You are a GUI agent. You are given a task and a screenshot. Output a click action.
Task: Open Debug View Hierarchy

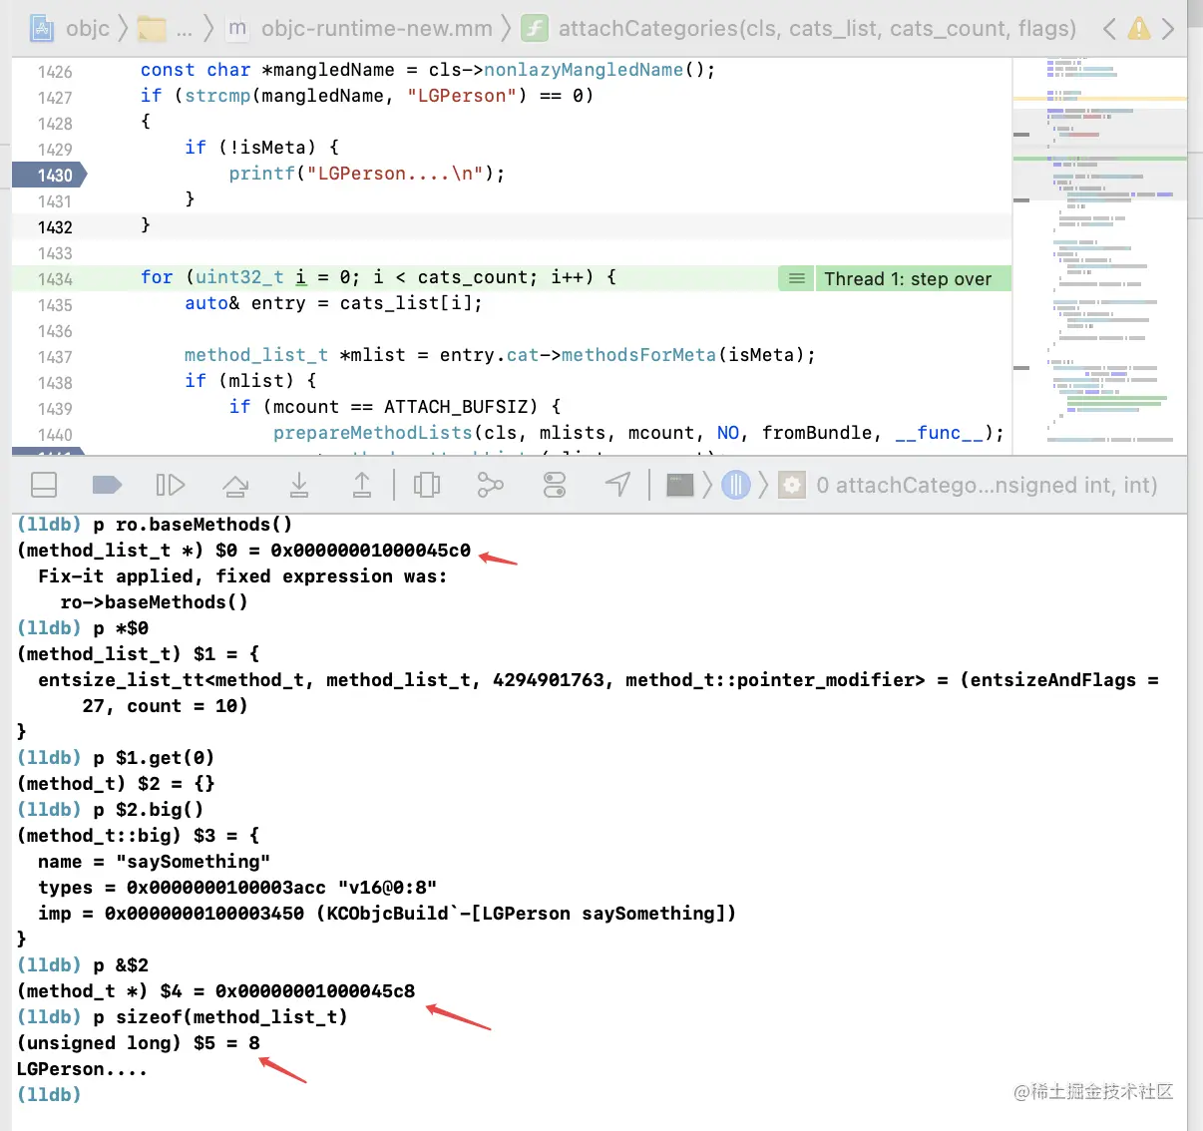click(x=427, y=485)
